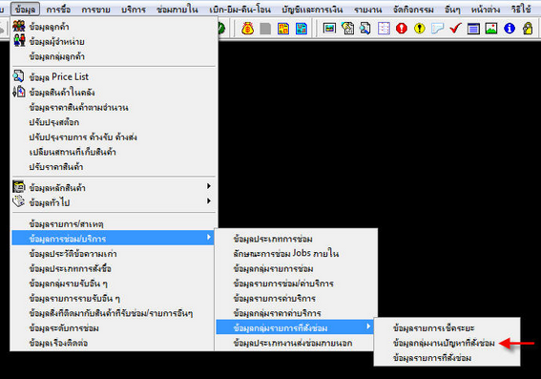Click the magnifier search document toolbar icon

365,29
